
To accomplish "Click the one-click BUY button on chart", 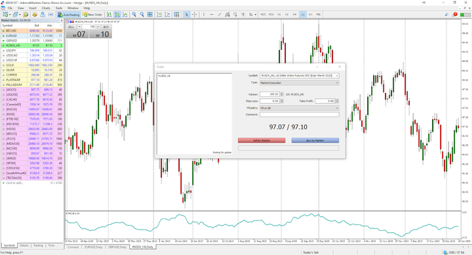I will pyautogui.click(x=106, y=27).
